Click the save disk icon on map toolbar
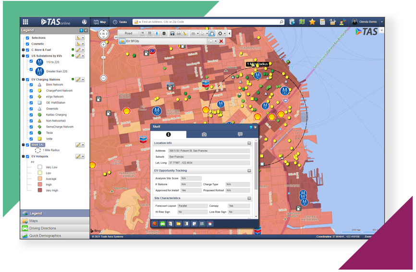 point(172,34)
